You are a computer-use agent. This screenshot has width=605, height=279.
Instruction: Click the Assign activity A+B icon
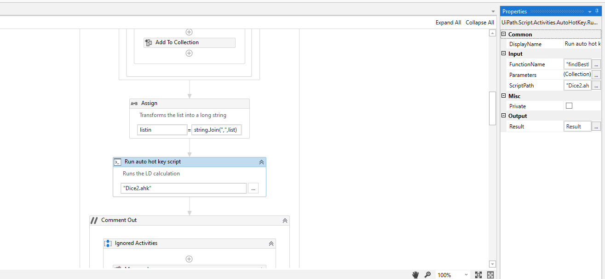tap(134, 104)
